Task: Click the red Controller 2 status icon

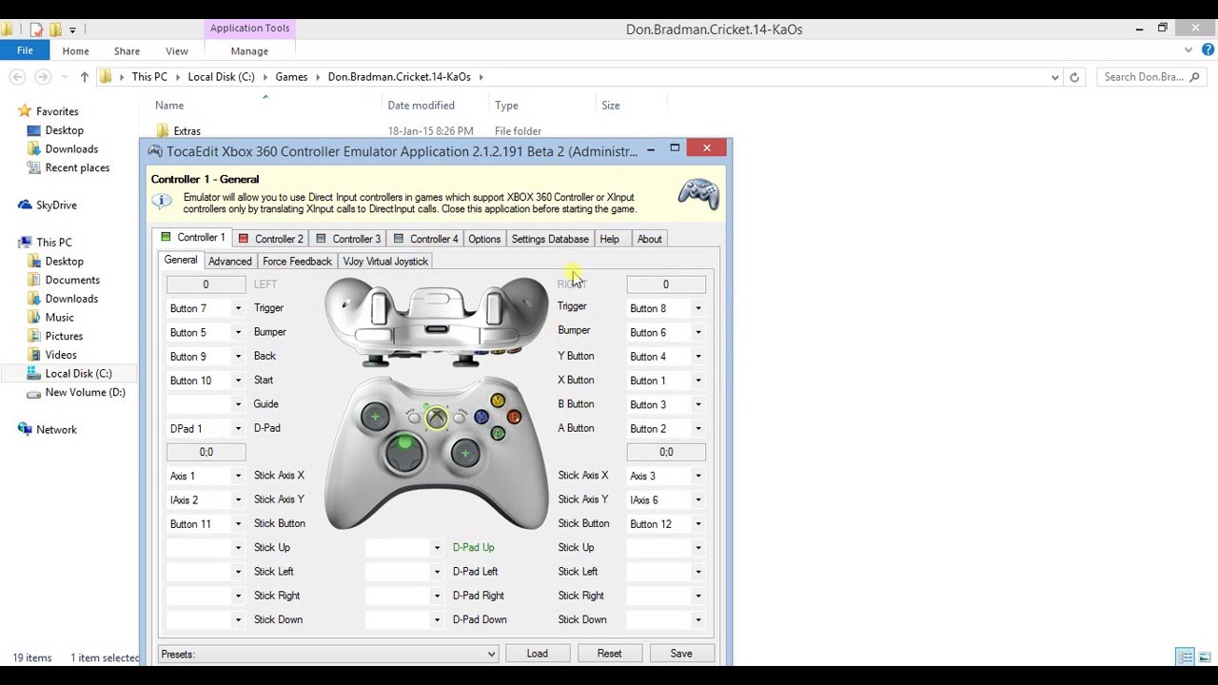Action: coord(244,239)
